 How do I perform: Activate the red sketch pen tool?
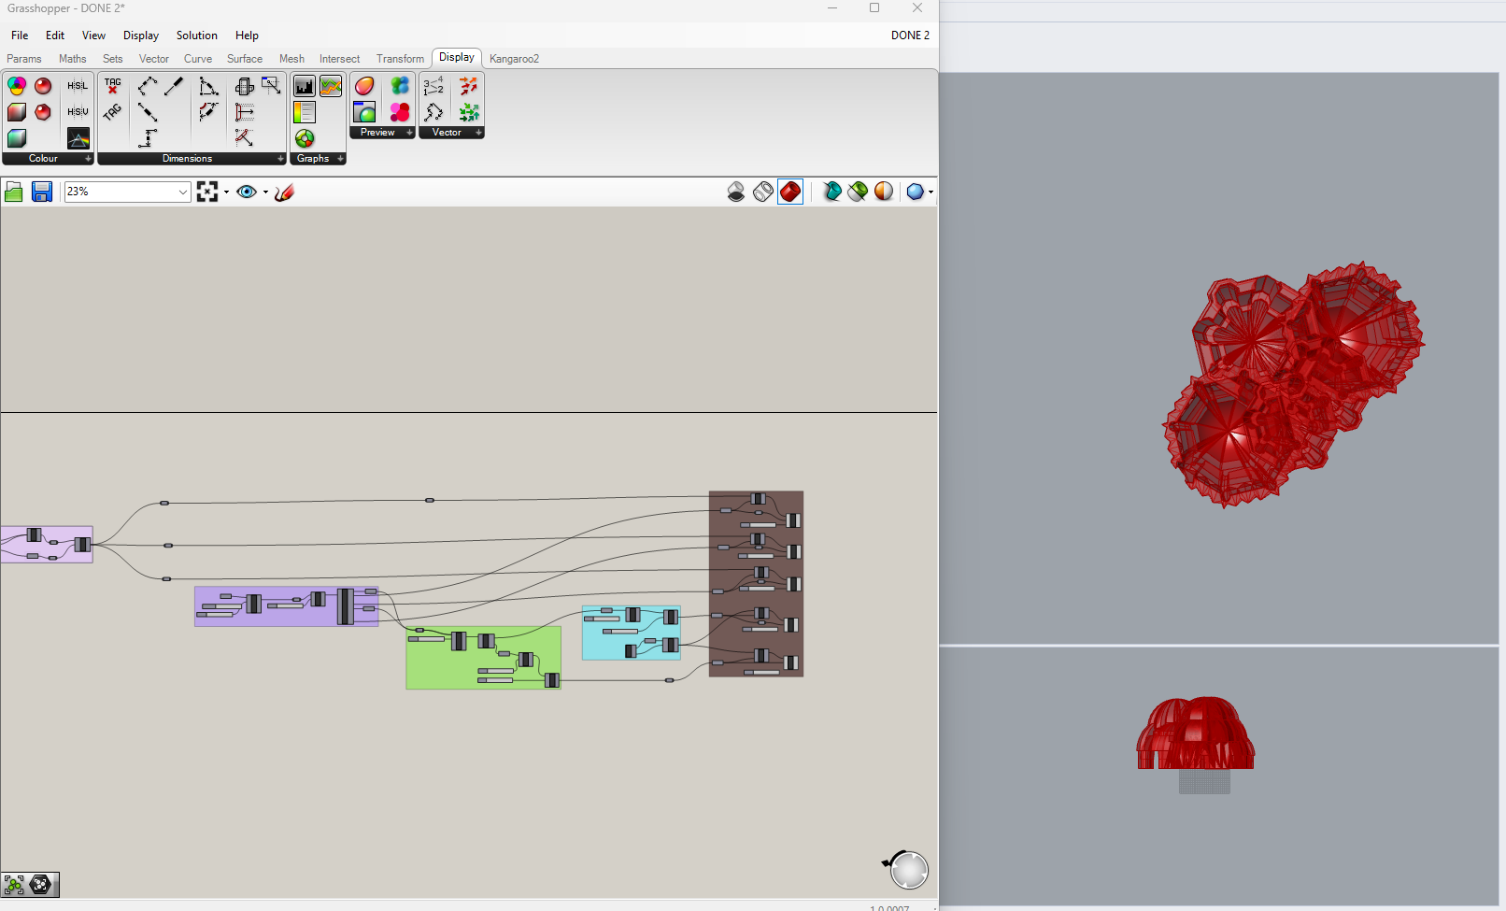click(285, 192)
